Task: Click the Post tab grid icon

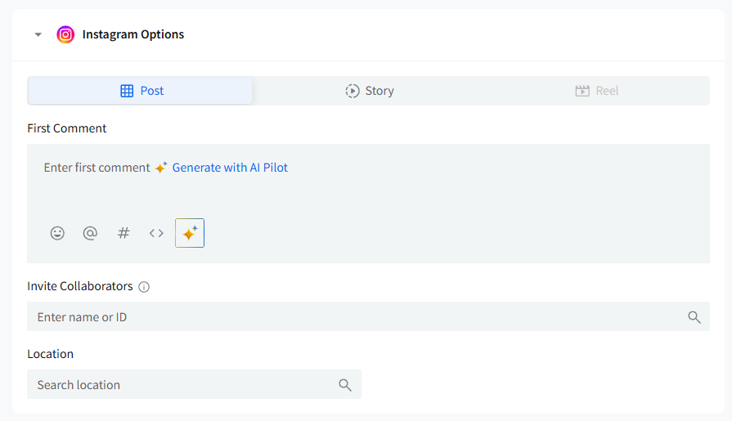Action: (127, 91)
